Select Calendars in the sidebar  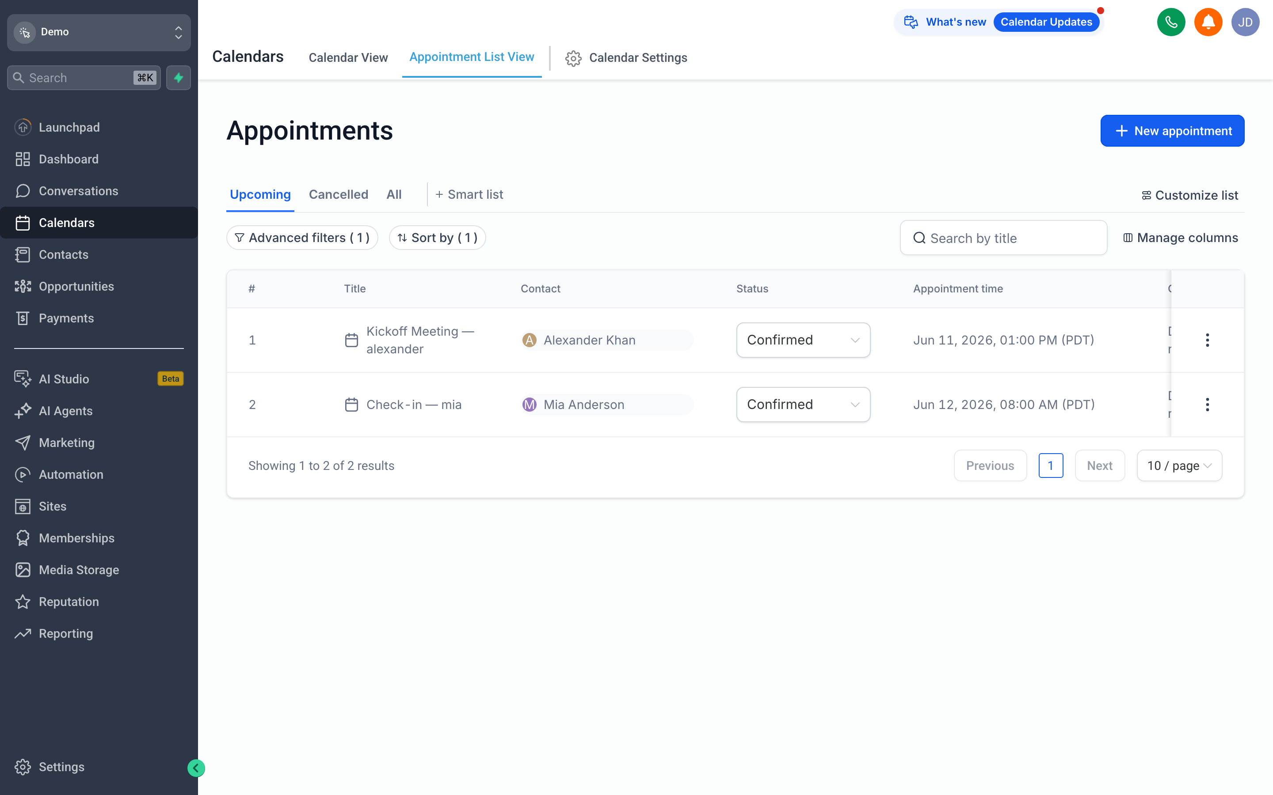tap(99, 223)
